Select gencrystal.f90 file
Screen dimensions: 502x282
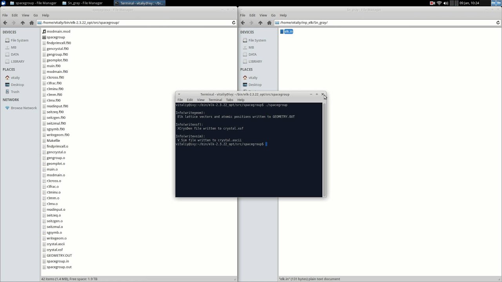coord(55,49)
